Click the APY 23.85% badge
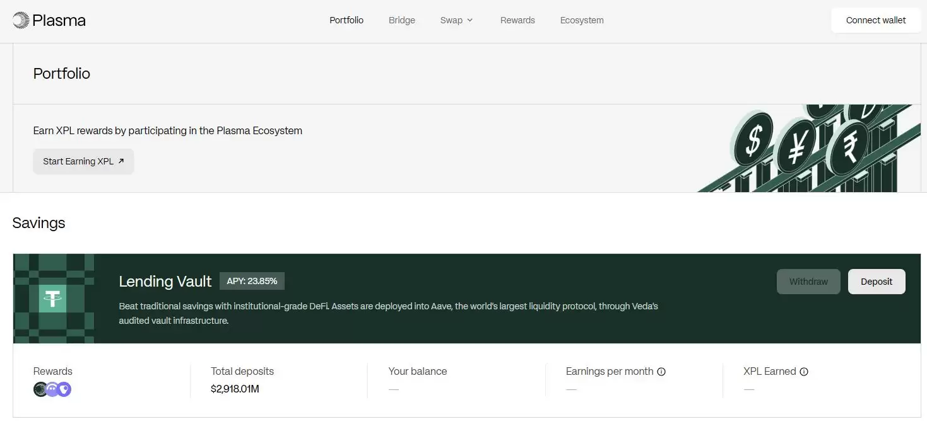 252,281
